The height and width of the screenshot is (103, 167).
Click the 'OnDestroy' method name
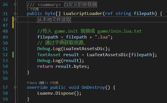click(x=93, y=88)
